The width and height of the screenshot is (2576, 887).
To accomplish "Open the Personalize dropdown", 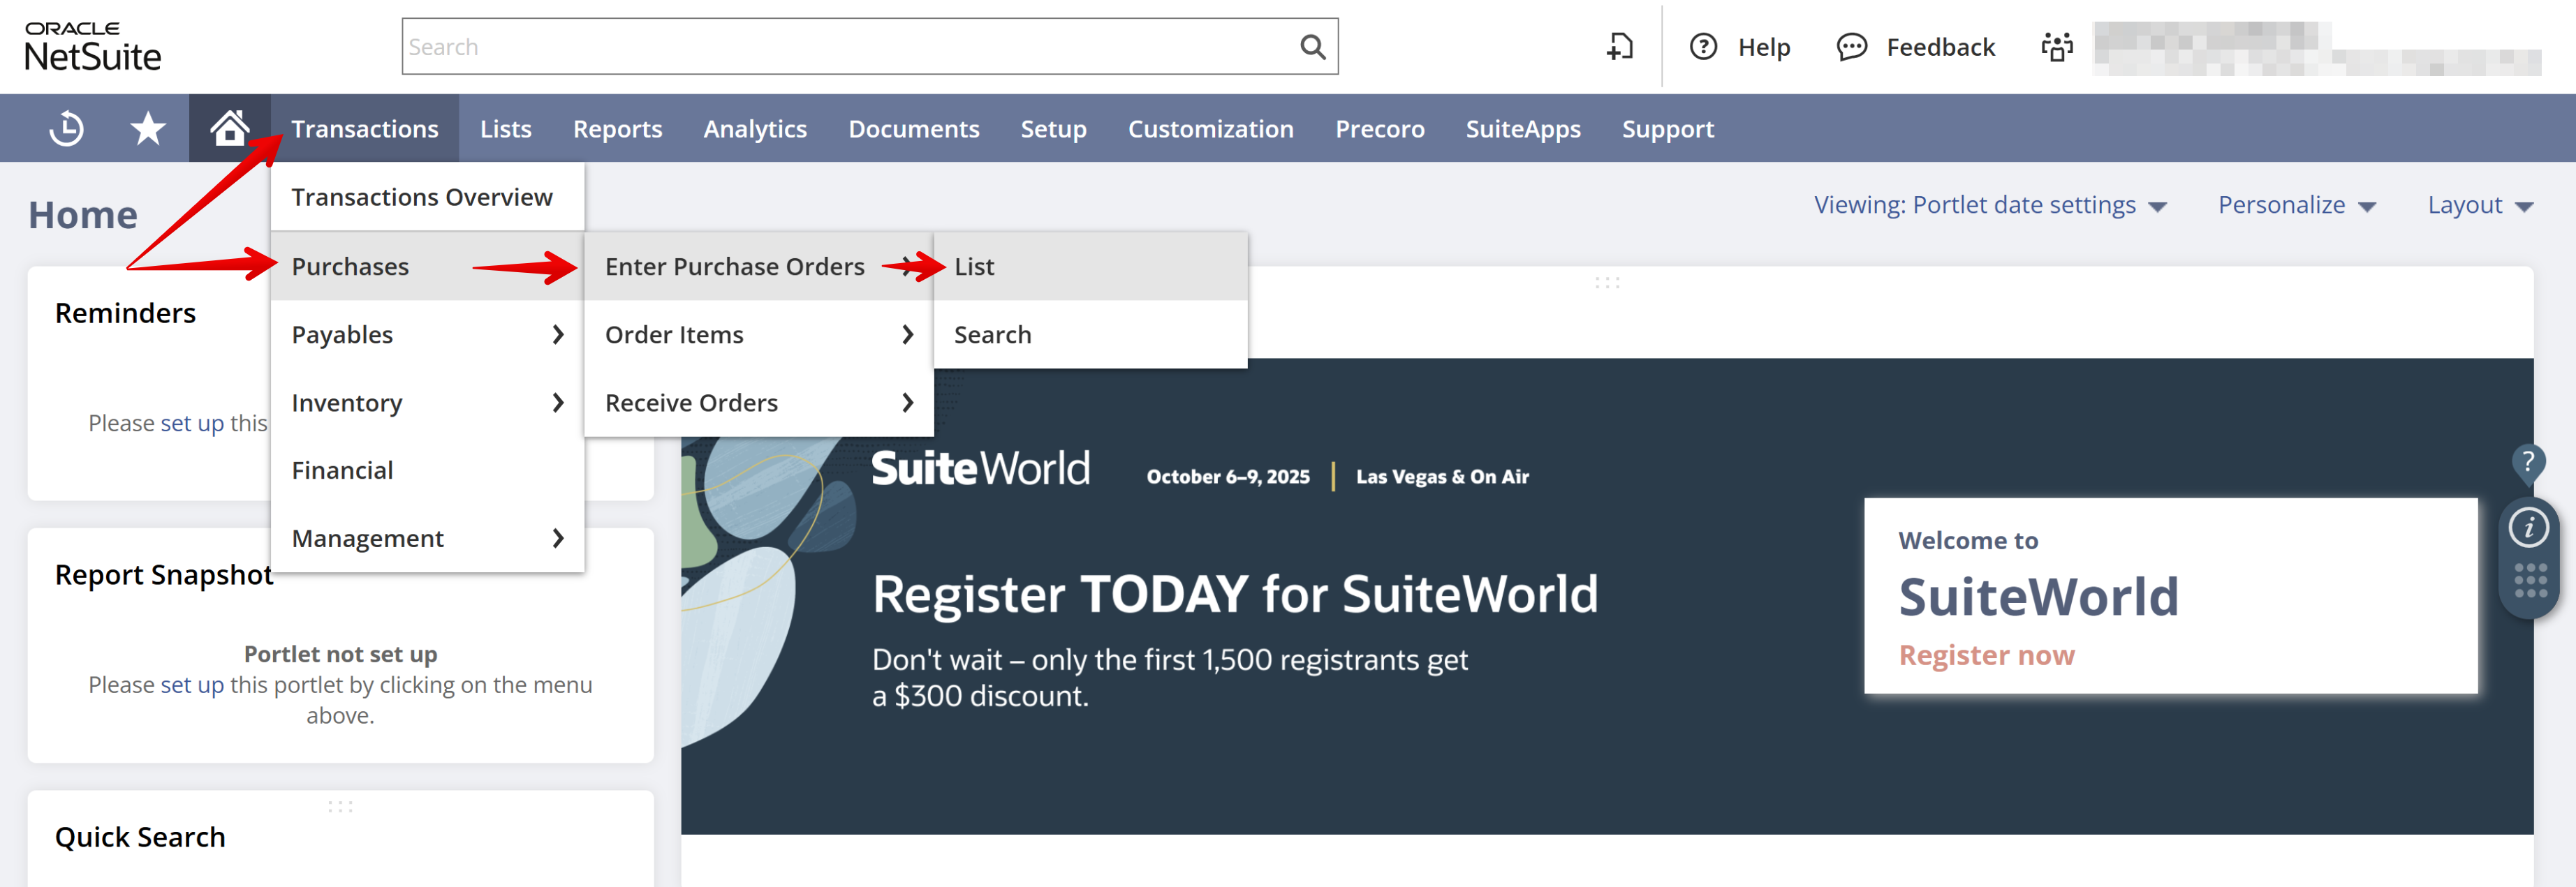I will [2296, 206].
